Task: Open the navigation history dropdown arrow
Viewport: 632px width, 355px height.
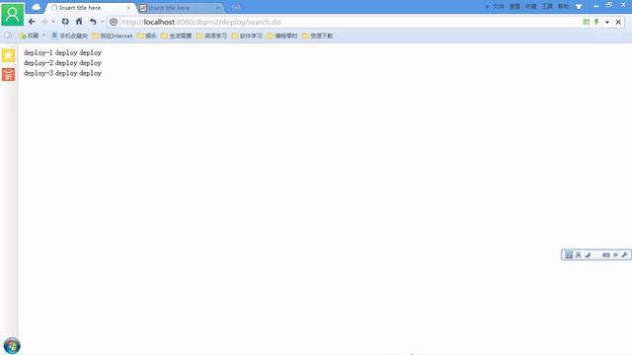Action: click(53, 22)
